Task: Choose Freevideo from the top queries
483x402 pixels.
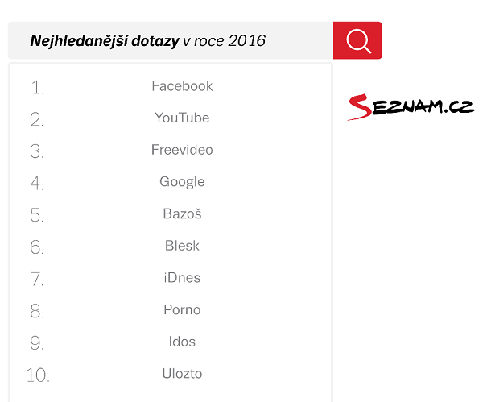Action: point(182,150)
